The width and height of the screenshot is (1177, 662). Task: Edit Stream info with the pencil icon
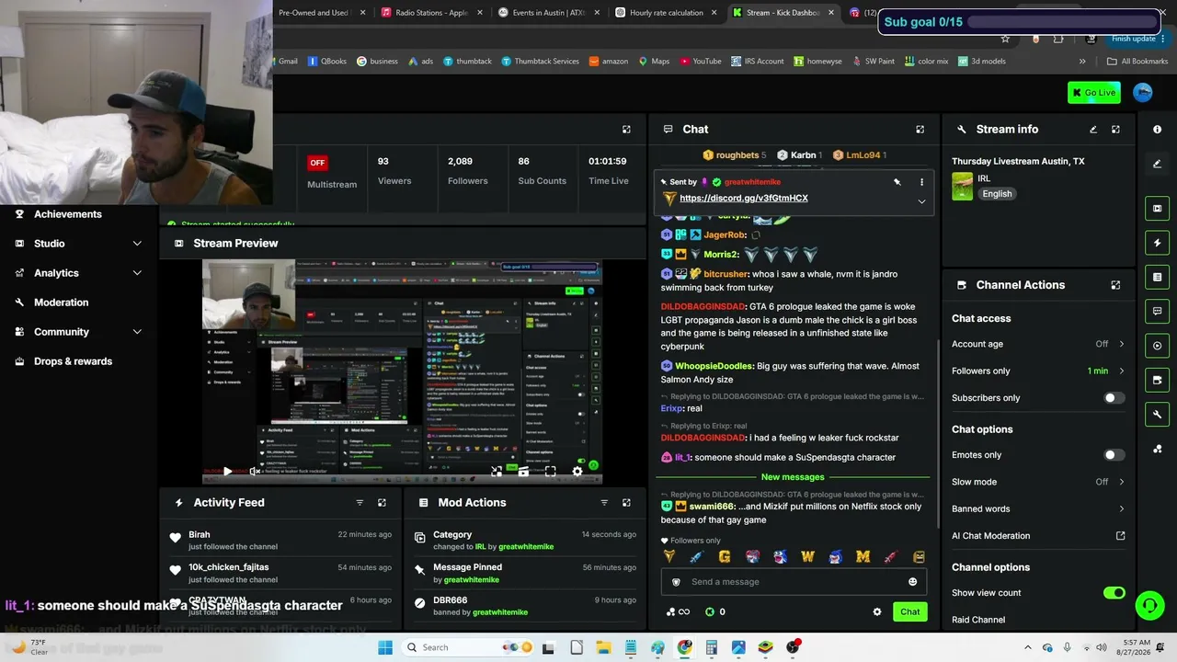click(1093, 130)
